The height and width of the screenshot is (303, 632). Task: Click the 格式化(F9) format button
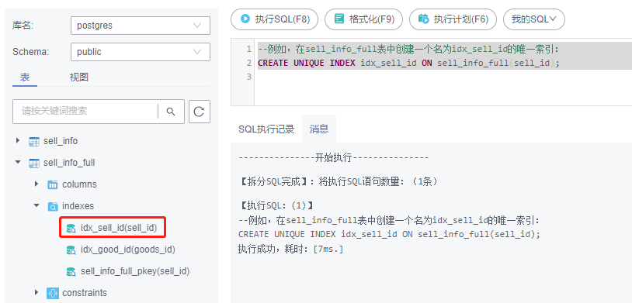[363, 19]
